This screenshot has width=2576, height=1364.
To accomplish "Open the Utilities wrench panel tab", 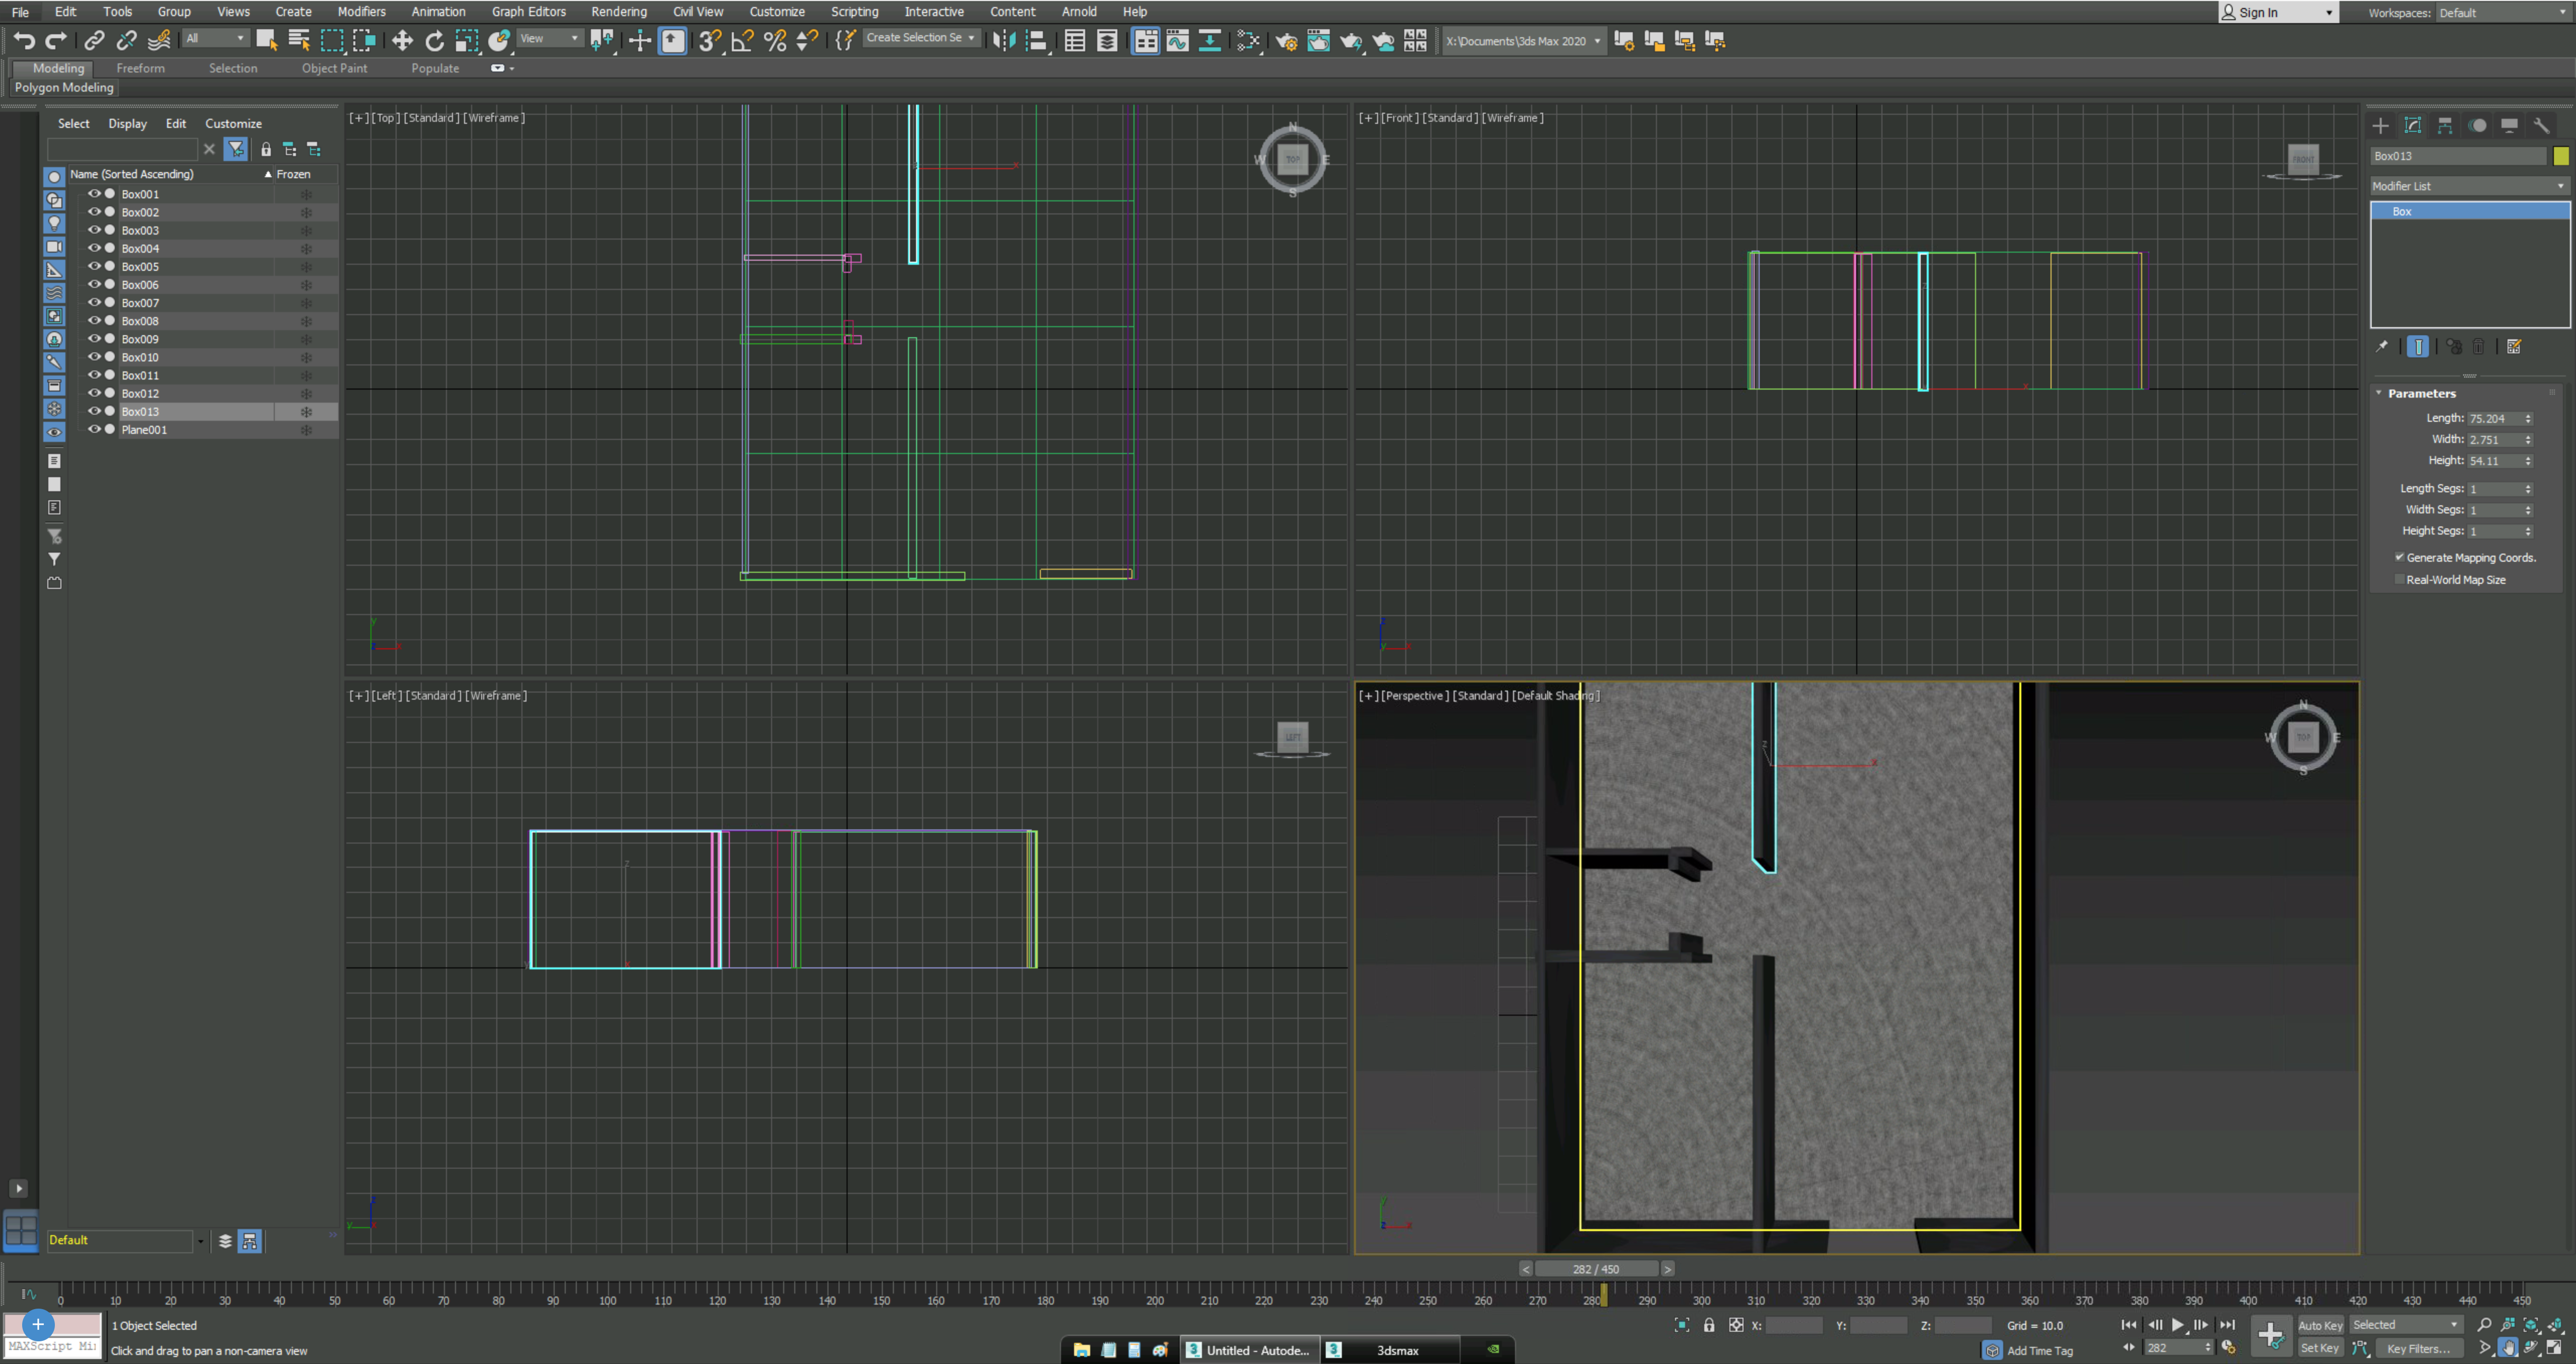I will click(2541, 125).
